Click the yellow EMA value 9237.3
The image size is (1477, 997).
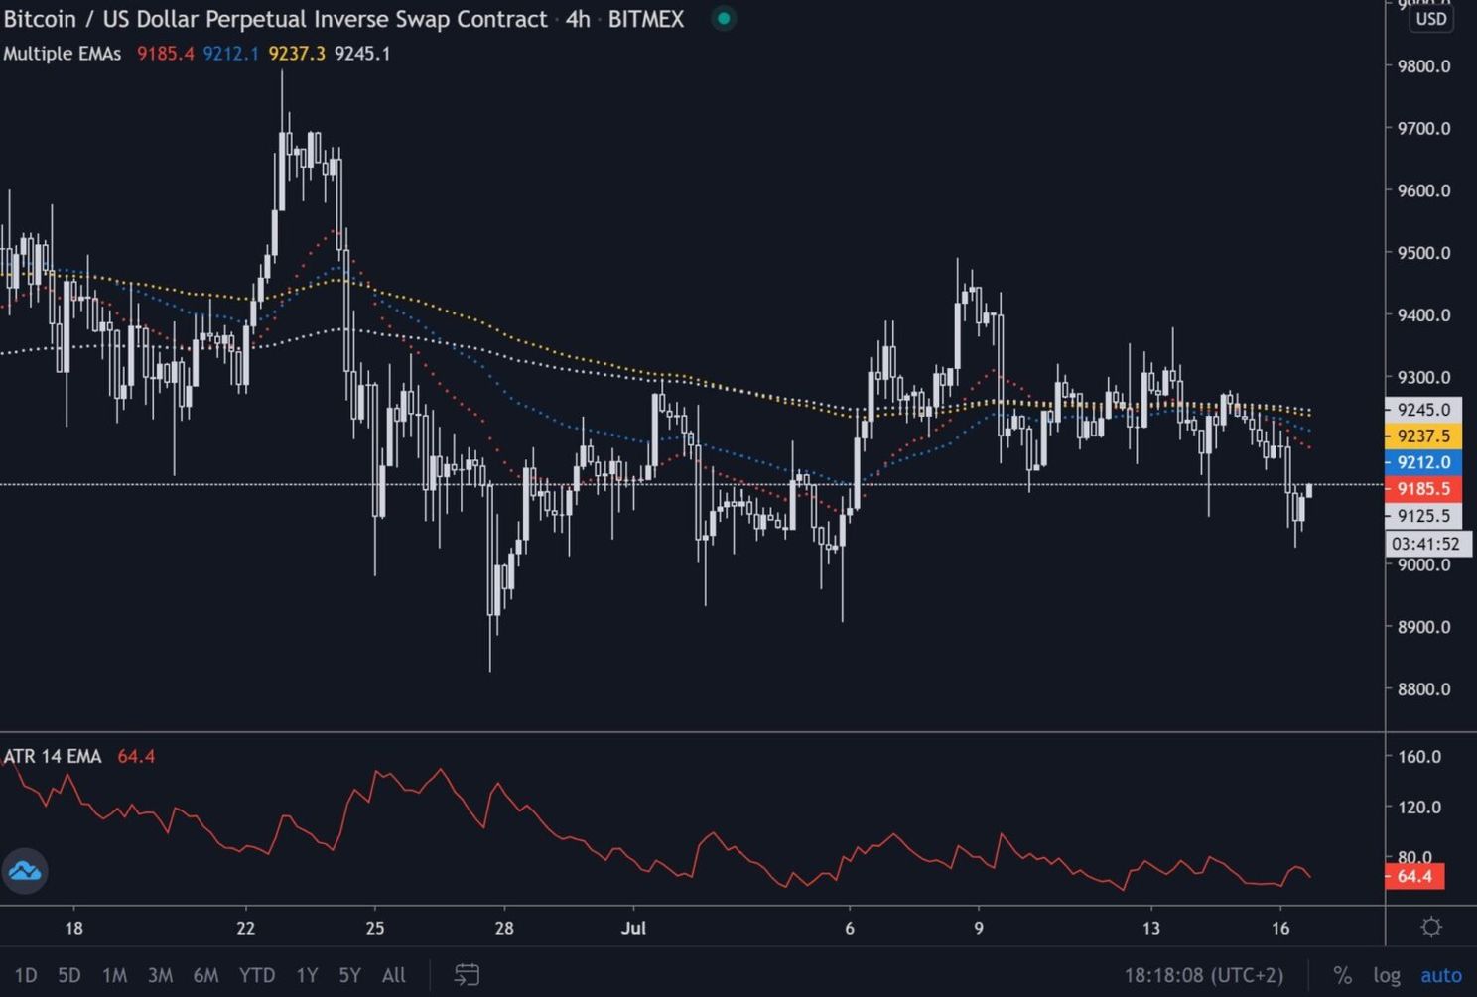click(x=297, y=54)
